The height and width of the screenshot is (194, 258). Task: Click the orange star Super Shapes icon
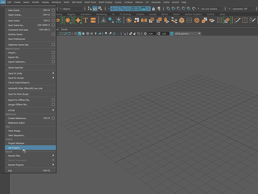pyautogui.click(x=78, y=21)
